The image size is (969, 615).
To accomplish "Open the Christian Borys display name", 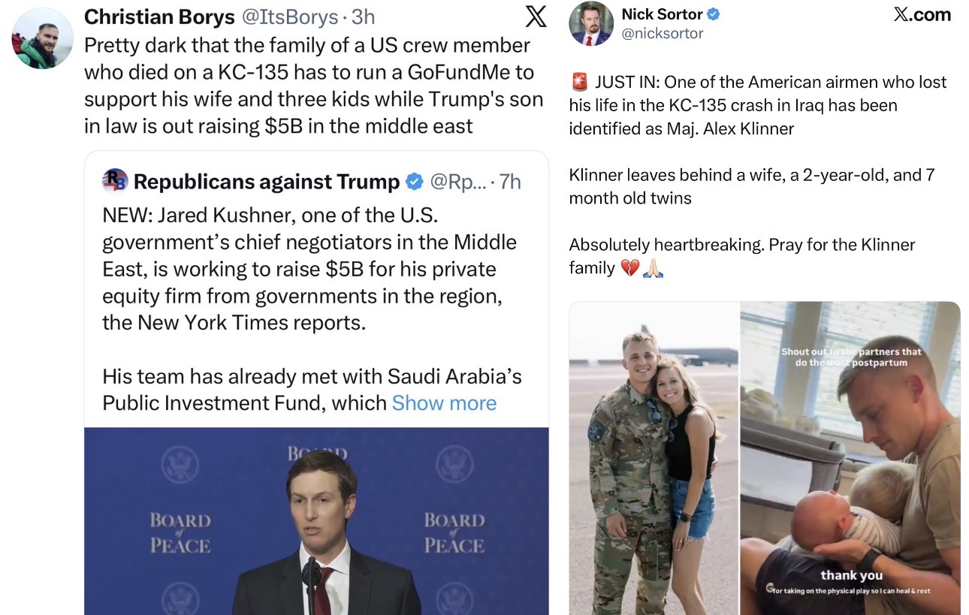I will (158, 17).
